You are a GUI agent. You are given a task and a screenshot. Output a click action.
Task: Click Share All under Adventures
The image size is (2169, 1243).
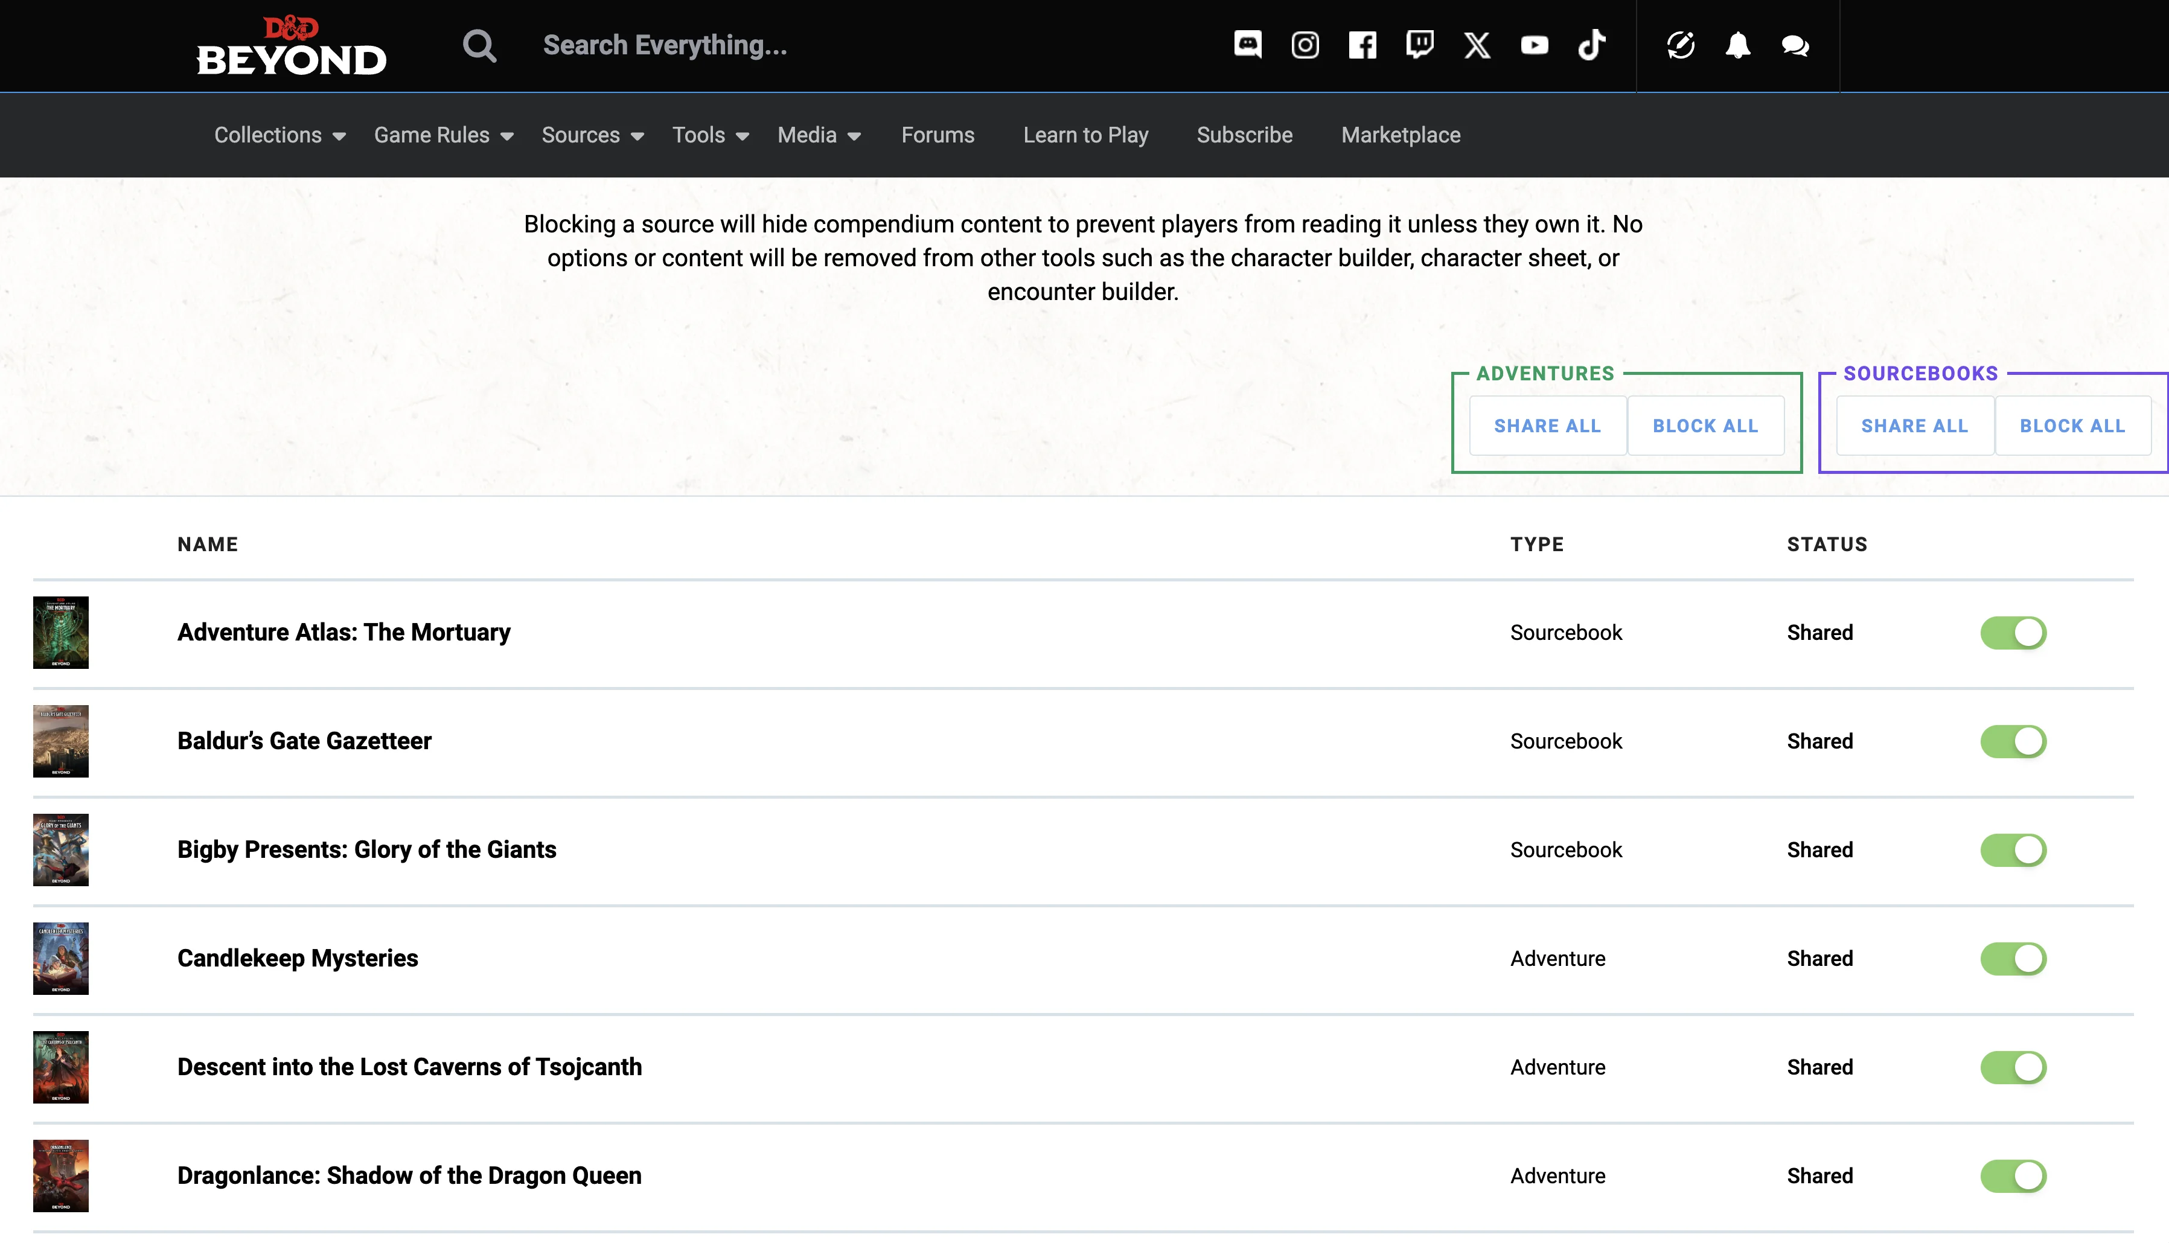coord(1547,426)
